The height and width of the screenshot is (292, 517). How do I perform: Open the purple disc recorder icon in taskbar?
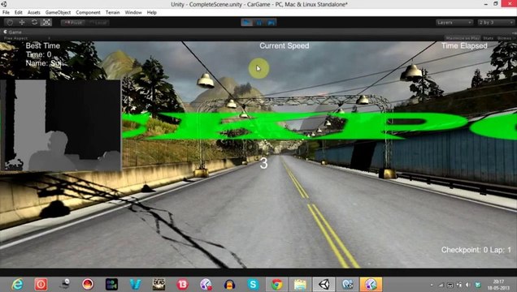coord(206,284)
